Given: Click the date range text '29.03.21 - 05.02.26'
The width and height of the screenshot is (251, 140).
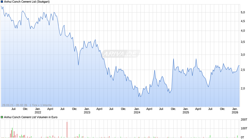Looking at the screenshot, I should click(15, 105).
